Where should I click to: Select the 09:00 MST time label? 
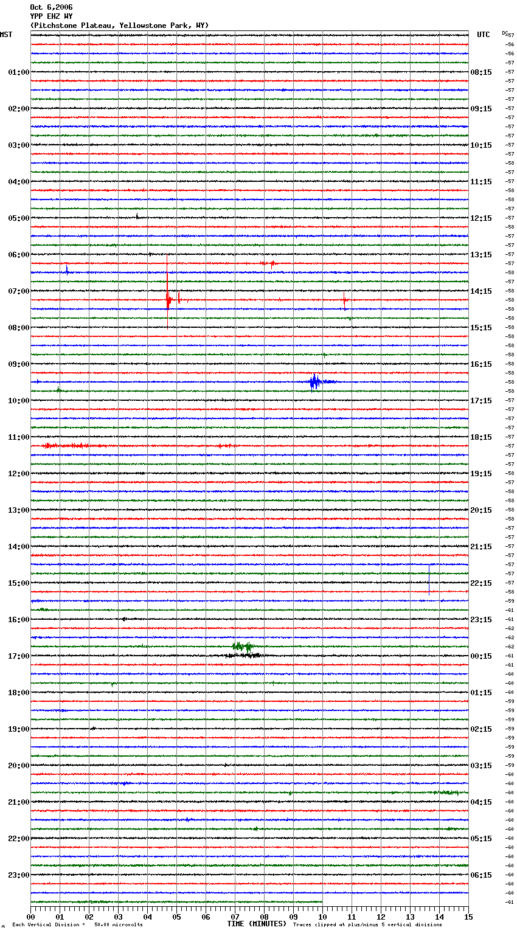(x=19, y=364)
